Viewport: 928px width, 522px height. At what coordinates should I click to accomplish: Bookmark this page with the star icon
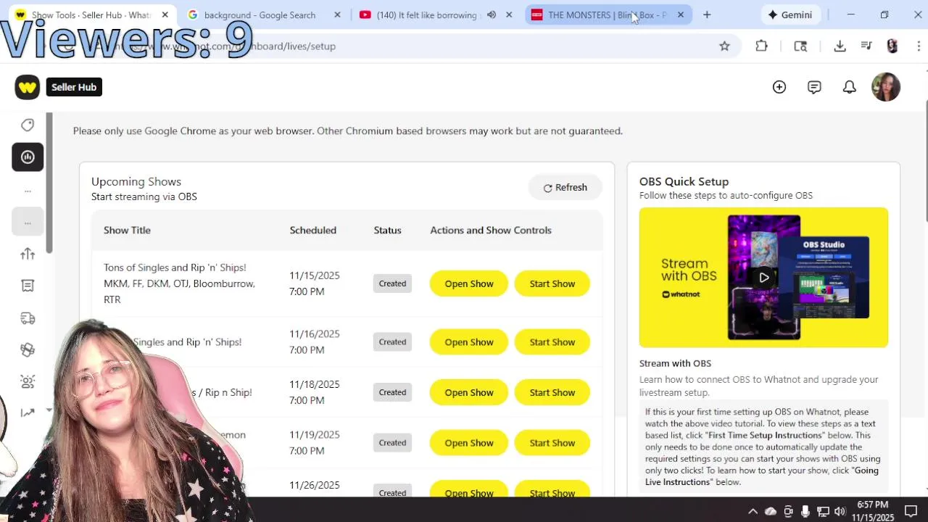pos(724,46)
